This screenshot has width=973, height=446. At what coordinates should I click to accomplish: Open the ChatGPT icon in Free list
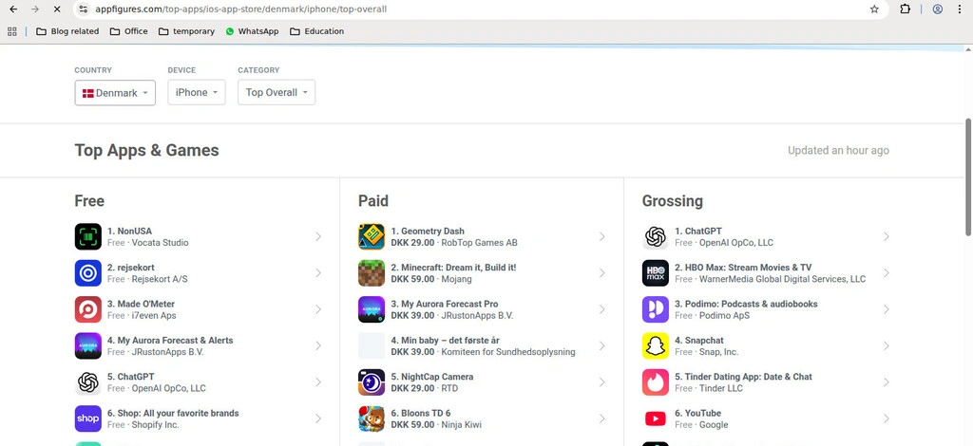coord(88,382)
